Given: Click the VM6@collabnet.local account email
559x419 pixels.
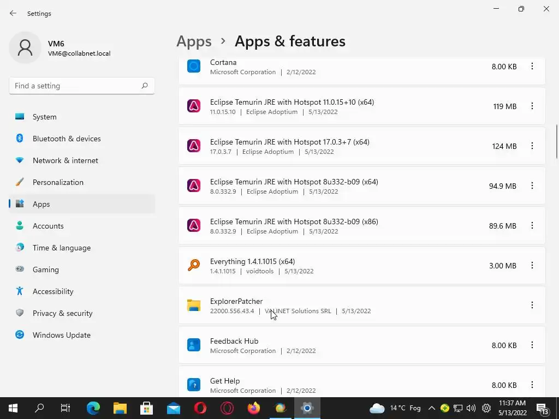Looking at the screenshot, I should pos(79,53).
